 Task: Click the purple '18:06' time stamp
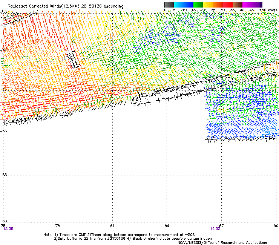click(8, 229)
